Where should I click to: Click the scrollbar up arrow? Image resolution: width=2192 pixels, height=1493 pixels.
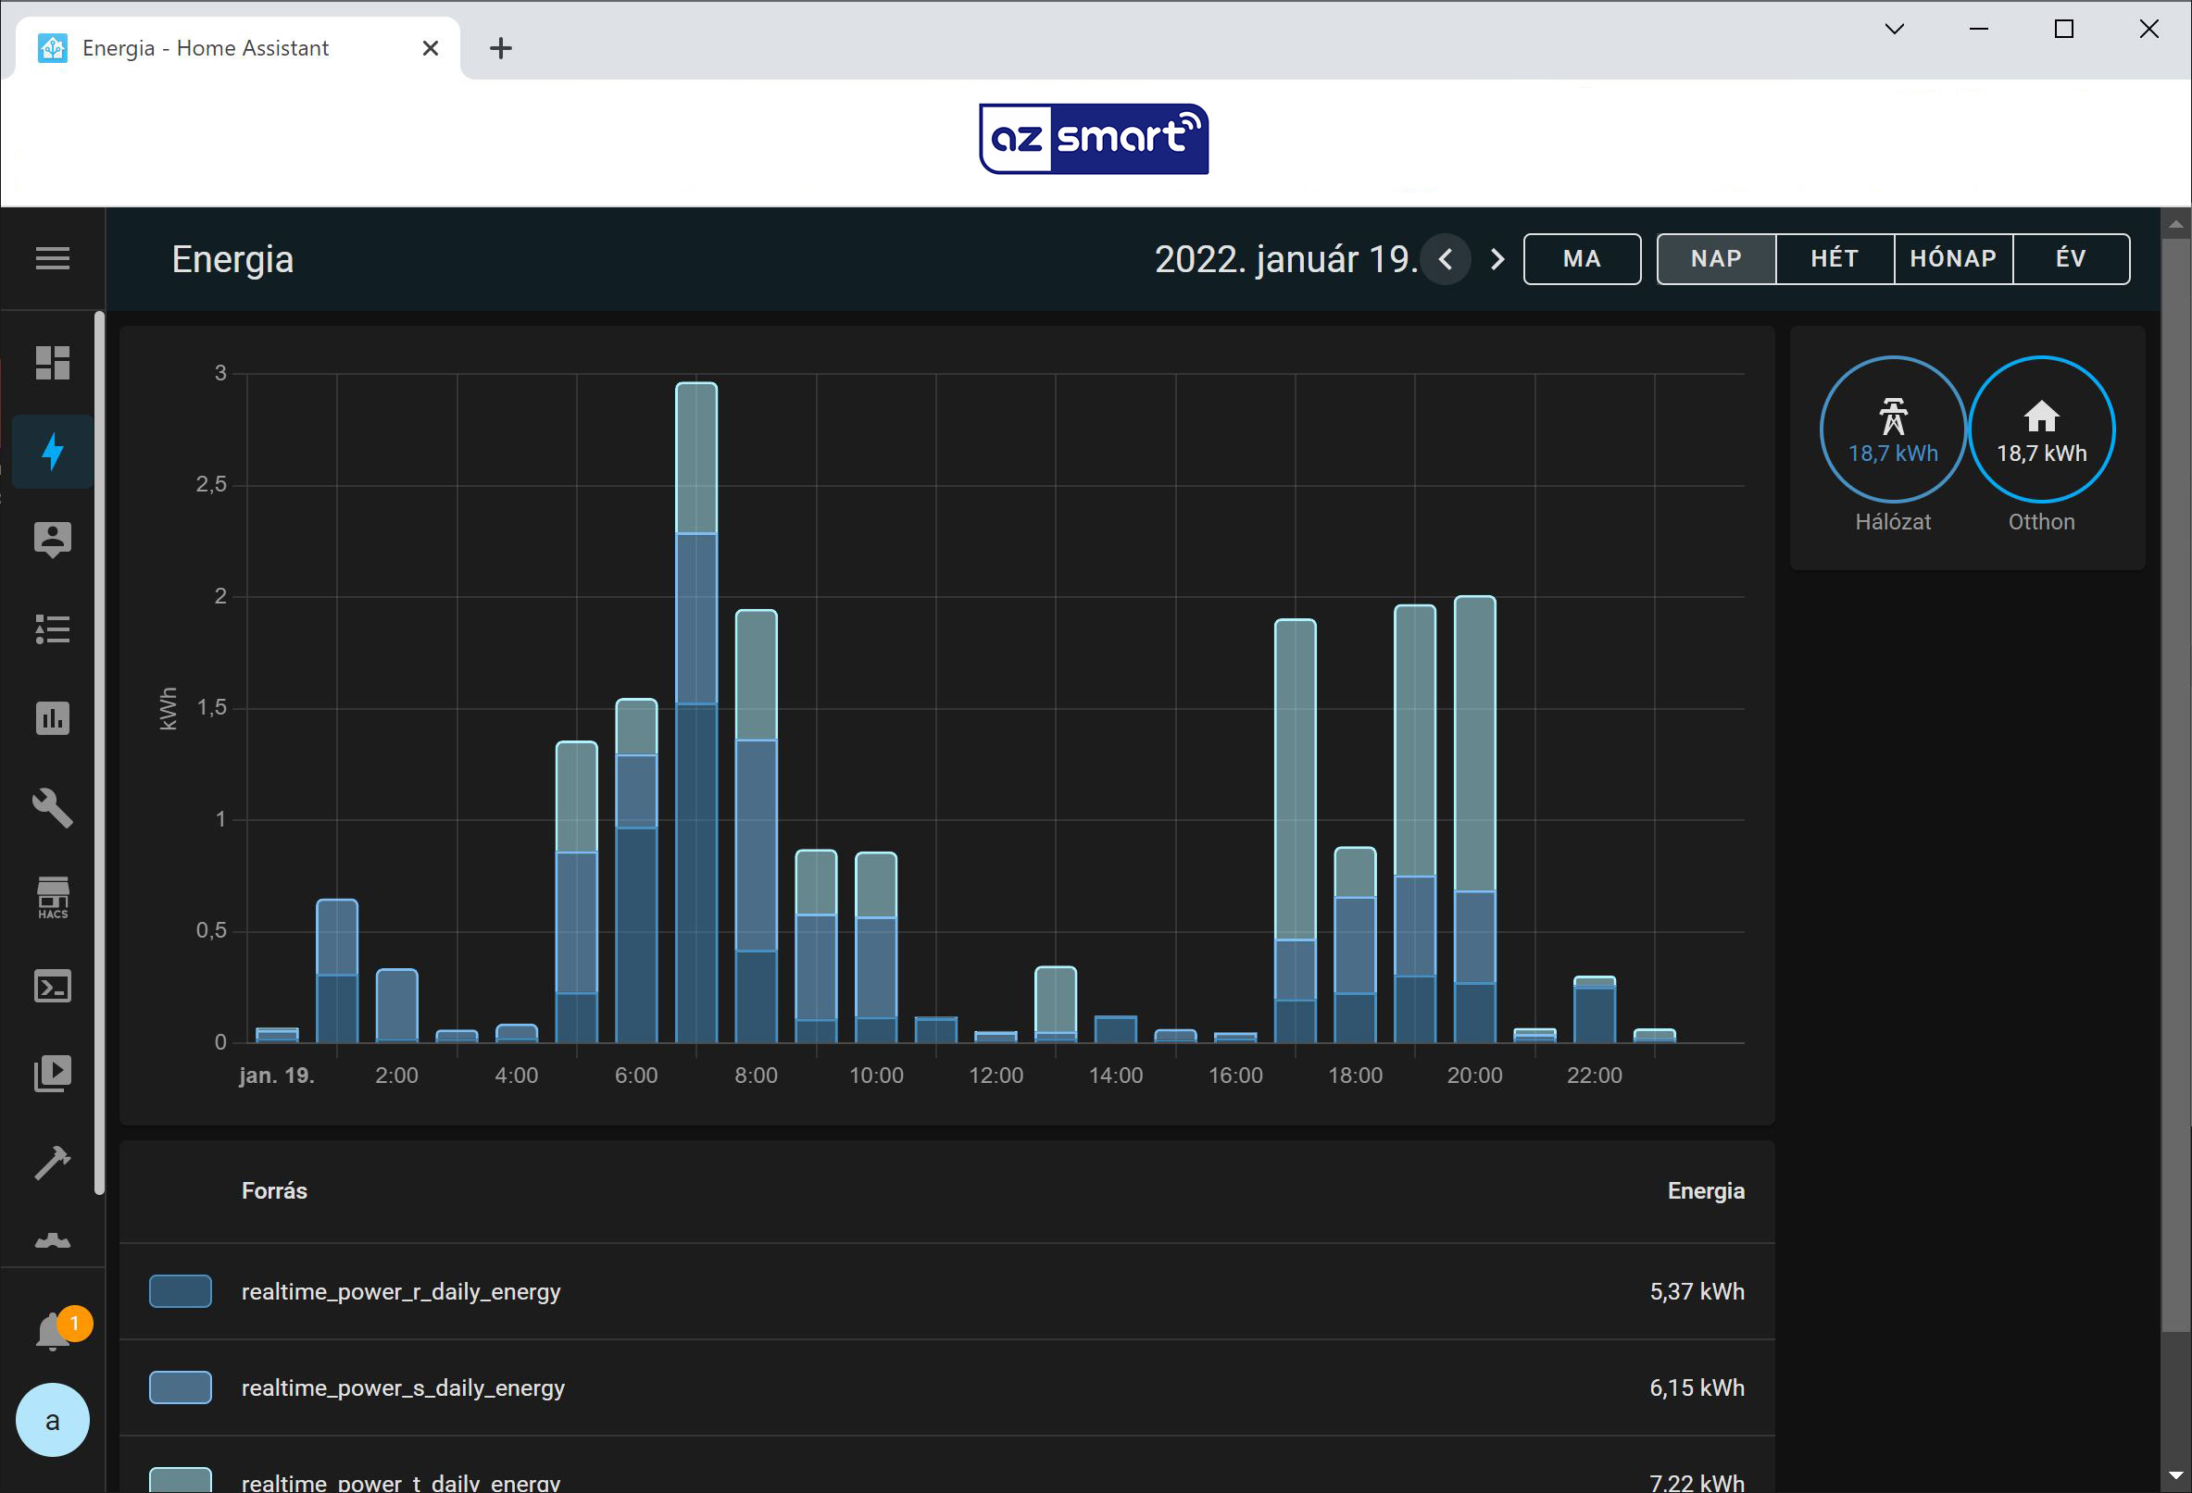point(2176,224)
